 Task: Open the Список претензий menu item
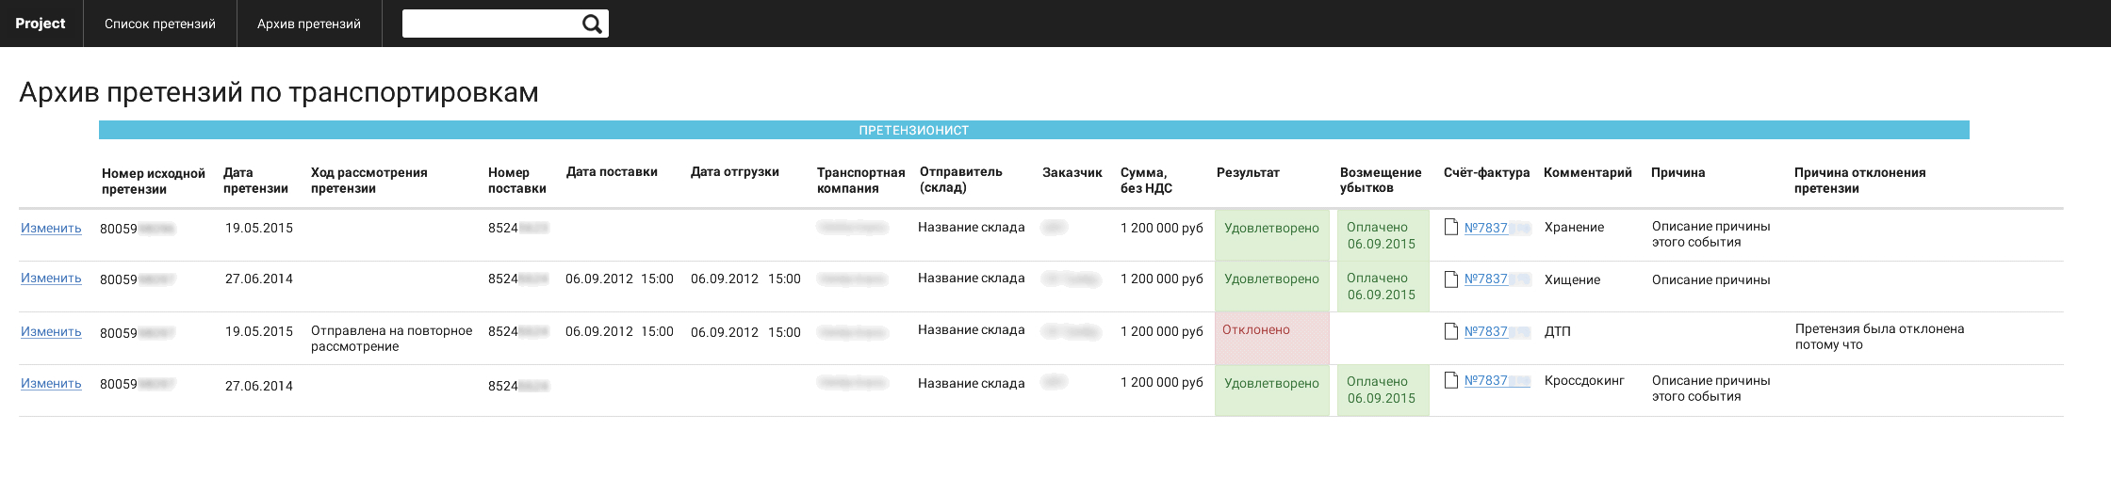pyautogui.click(x=160, y=24)
